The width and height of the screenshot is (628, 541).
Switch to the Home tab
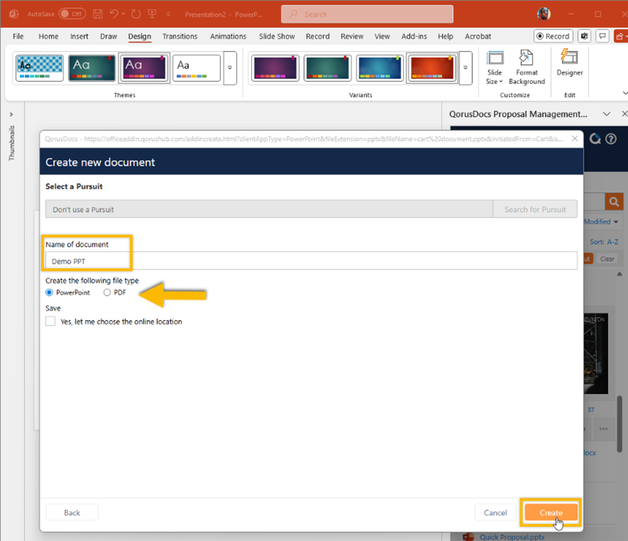pyautogui.click(x=48, y=36)
